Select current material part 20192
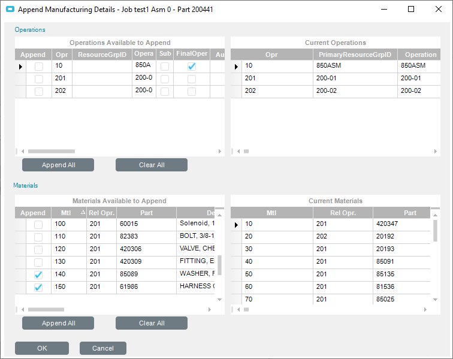This screenshot has height=359, width=453. (401, 237)
